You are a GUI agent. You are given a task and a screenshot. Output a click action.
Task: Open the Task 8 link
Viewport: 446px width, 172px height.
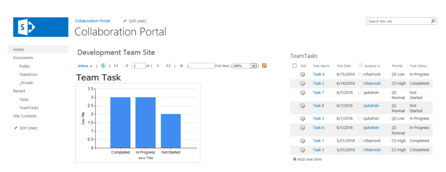tap(319, 106)
